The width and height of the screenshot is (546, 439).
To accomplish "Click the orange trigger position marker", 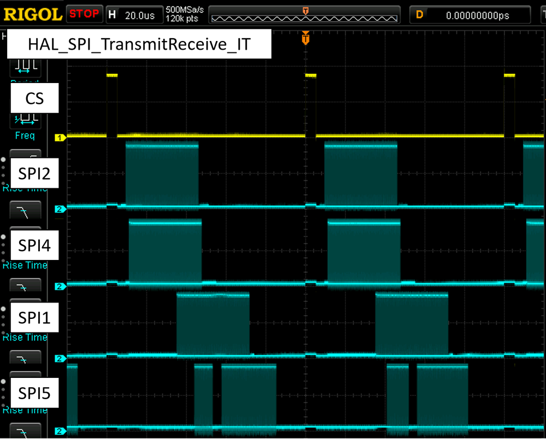I will 304,38.
